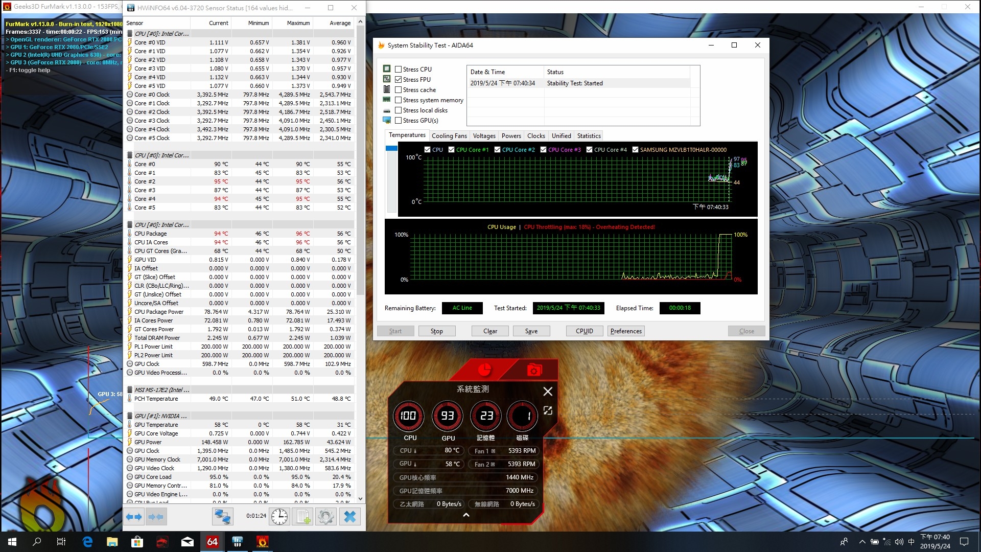Click the red camera icon on the system monitor
Viewport: 981px width, 552px height.
click(x=533, y=370)
